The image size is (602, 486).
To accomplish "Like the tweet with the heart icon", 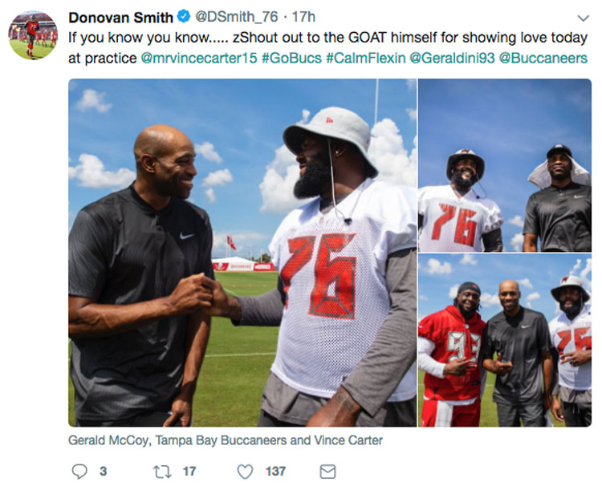I will (245, 472).
